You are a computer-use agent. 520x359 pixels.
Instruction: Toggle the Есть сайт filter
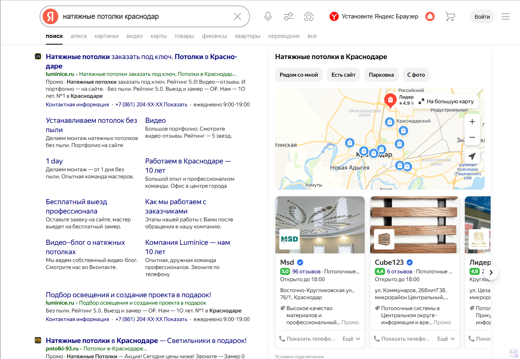point(344,75)
